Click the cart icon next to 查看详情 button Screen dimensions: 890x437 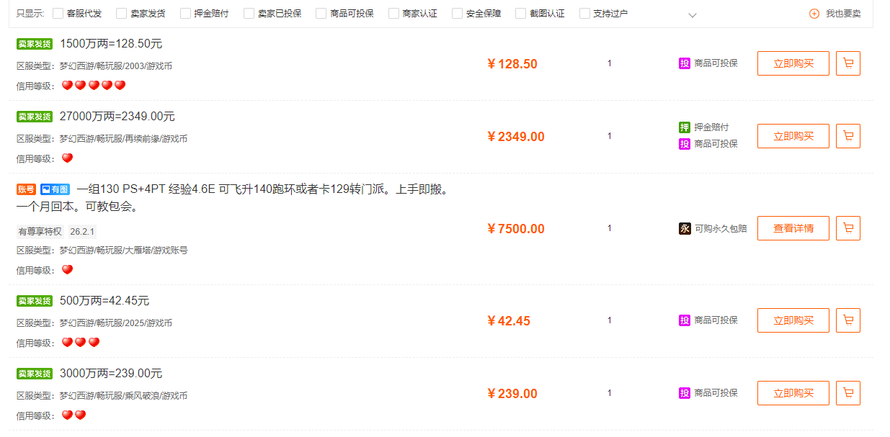(847, 228)
